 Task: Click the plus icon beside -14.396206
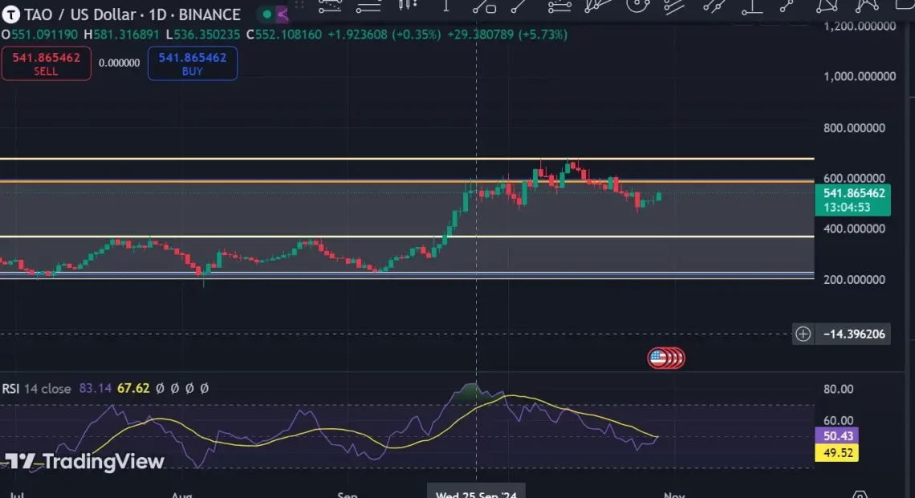point(803,334)
